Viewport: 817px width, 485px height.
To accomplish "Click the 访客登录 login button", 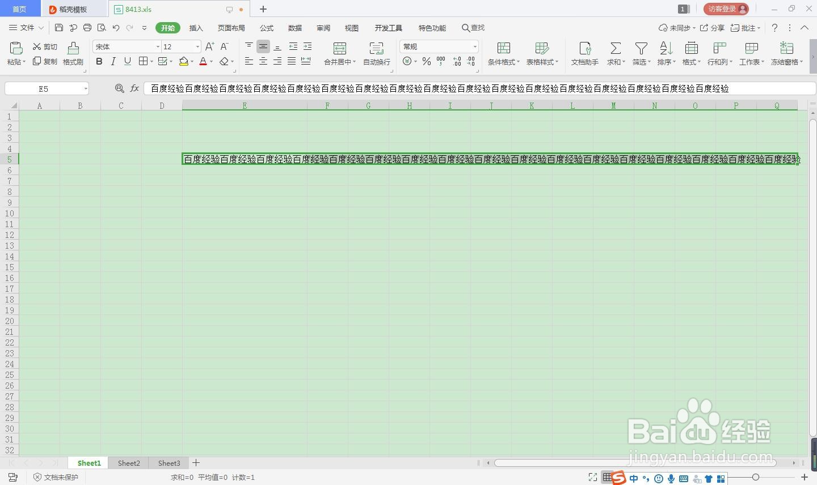I will click(726, 8).
